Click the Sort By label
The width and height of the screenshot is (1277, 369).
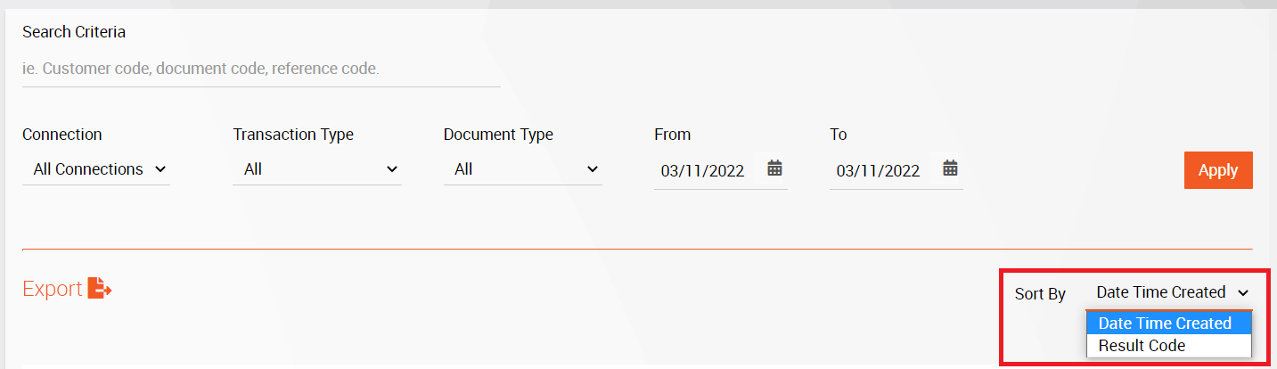(x=1040, y=294)
